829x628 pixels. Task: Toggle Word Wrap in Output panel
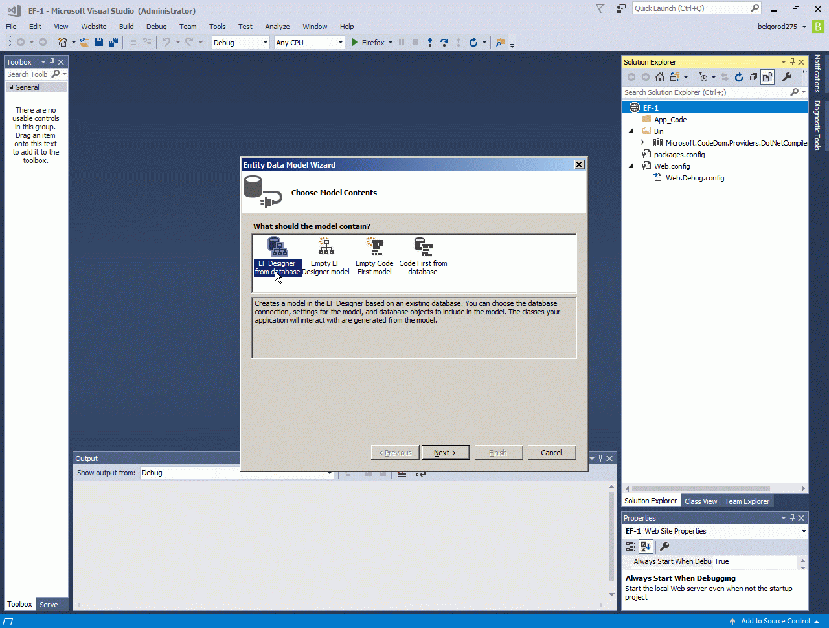pos(421,473)
